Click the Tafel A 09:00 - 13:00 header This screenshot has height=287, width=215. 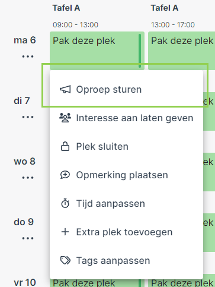tap(75, 17)
